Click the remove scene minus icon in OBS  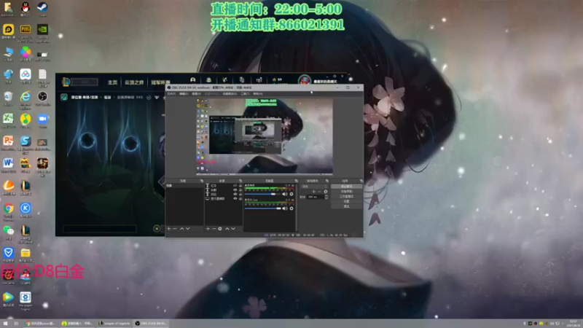click(175, 229)
